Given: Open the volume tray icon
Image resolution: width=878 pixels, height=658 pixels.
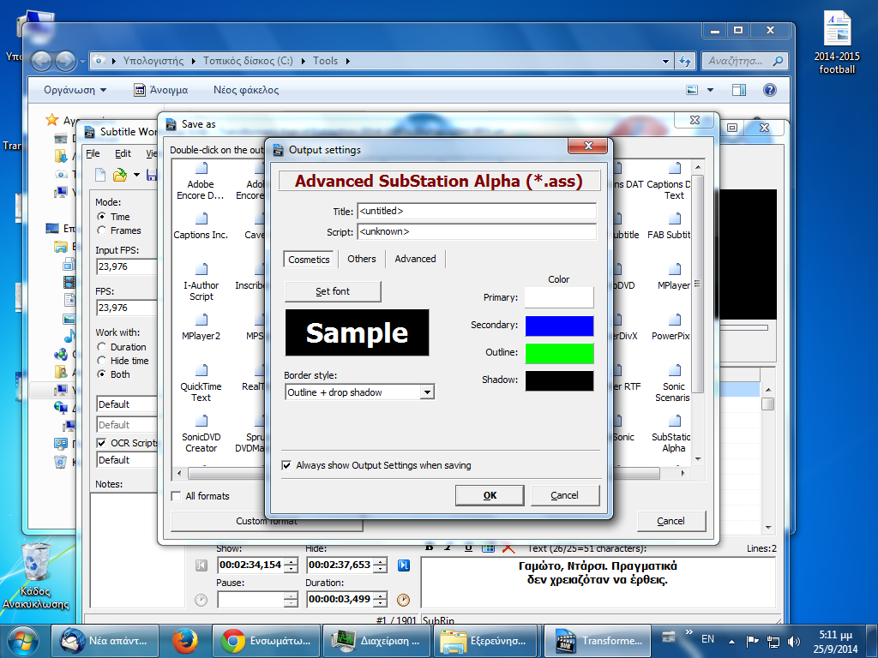Looking at the screenshot, I should pos(794,641).
